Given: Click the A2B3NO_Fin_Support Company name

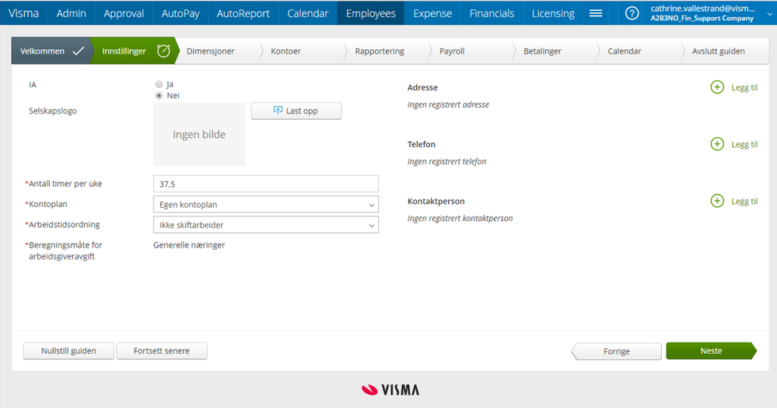Looking at the screenshot, I should point(702,19).
